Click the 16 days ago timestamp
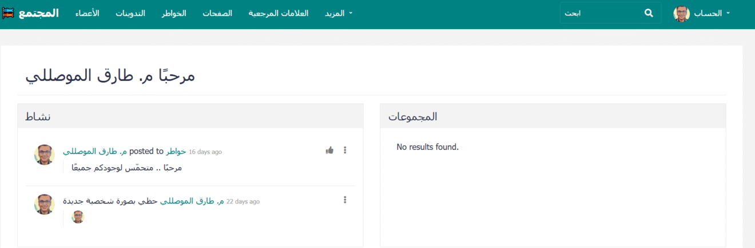The image size is (755, 248). pyautogui.click(x=205, y=152)
